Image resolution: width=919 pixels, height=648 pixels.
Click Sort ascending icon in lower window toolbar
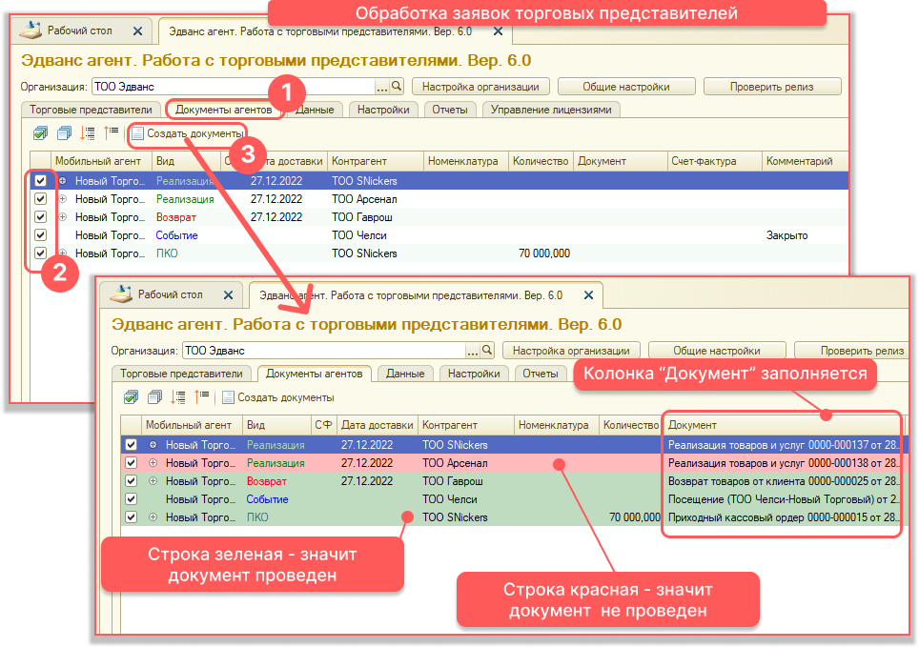[178, 397]
